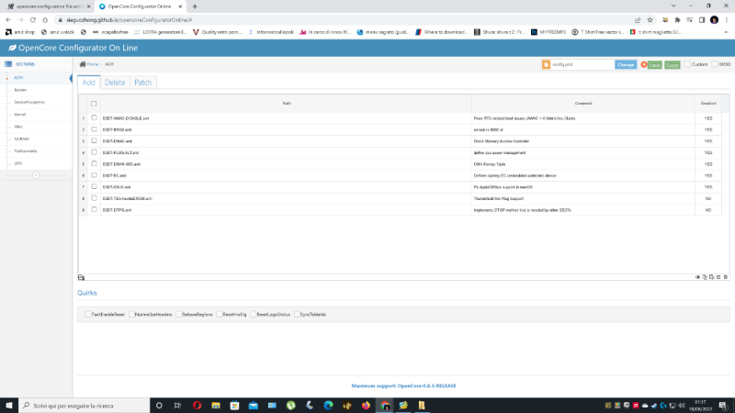Click the green Save button
735x413 pixels.
coord(654,65)
